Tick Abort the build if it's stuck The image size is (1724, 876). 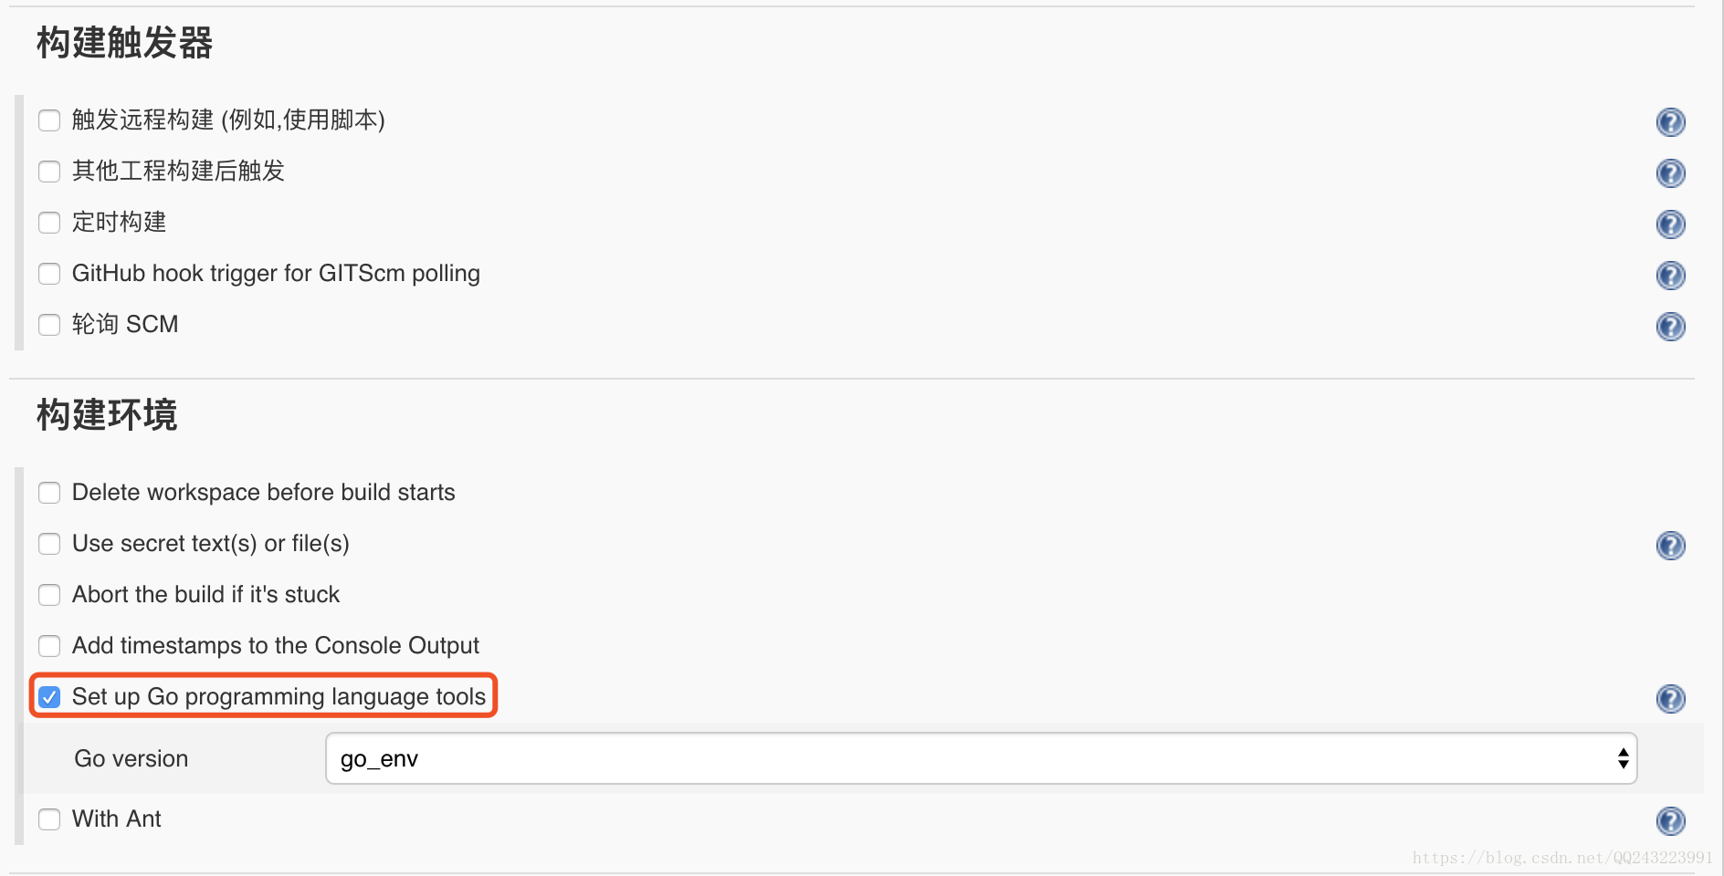[49, 595]
